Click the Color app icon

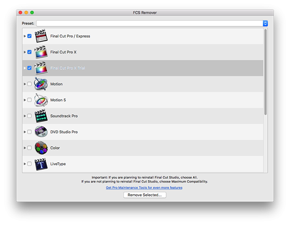(x=41, y=147)
